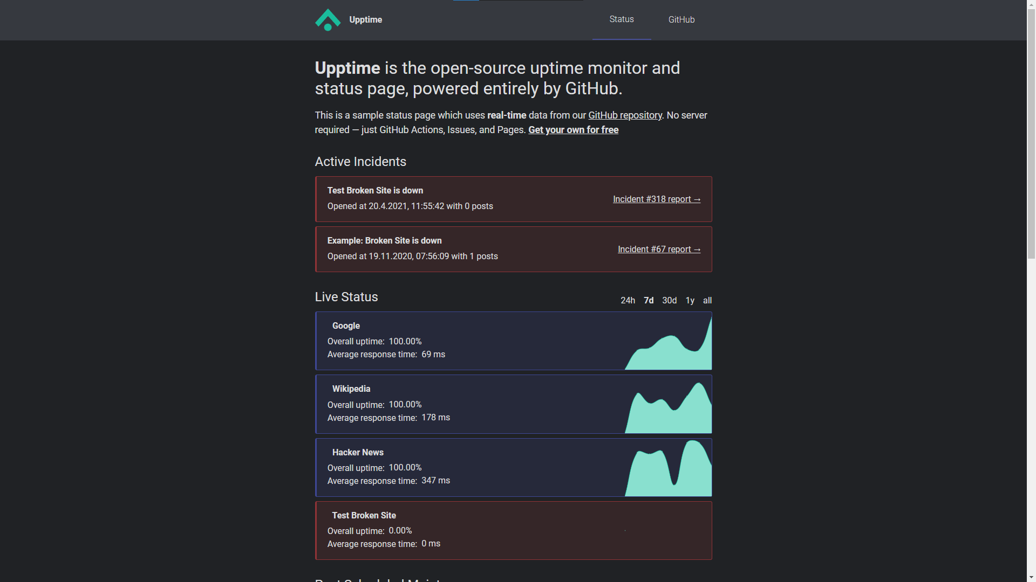
Task: Select the 7d time range option
Action: [x=649, y=300]
